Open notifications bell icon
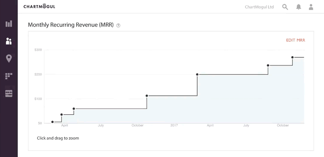Image resolution: width=324 pixels, height=157 pixels. pos(298,7)
